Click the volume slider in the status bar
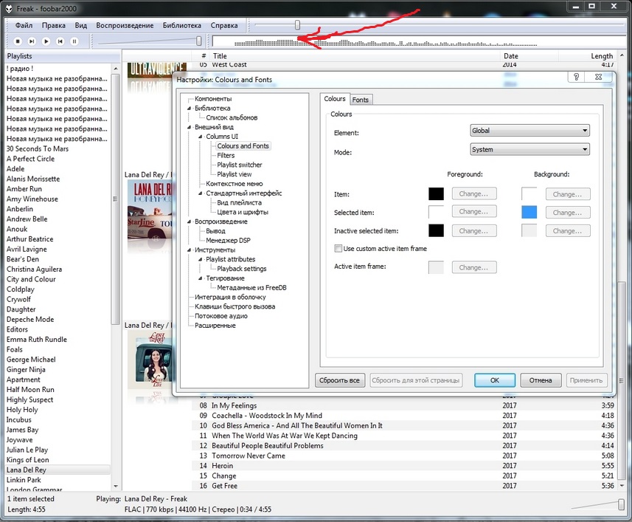 click(x=621, y=504)
